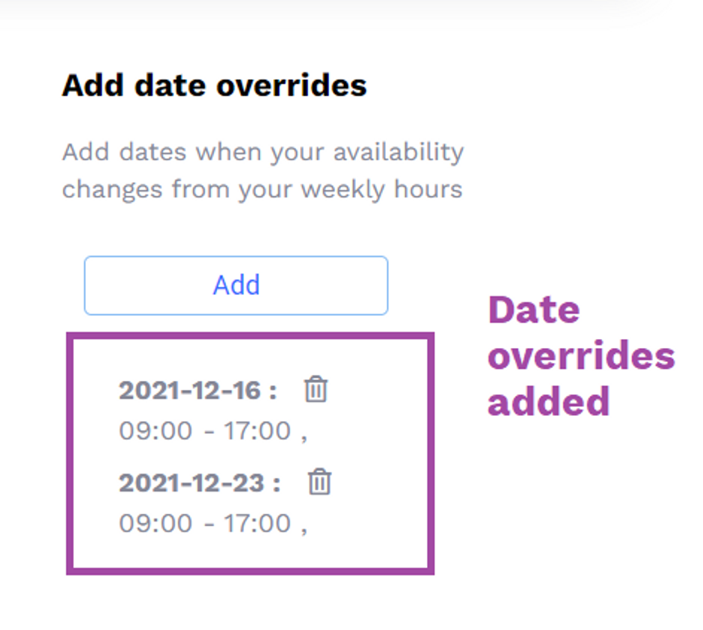Click the word "weekly" in the description
The height and width of the screenshot is (630, 703).
(343, 189)
